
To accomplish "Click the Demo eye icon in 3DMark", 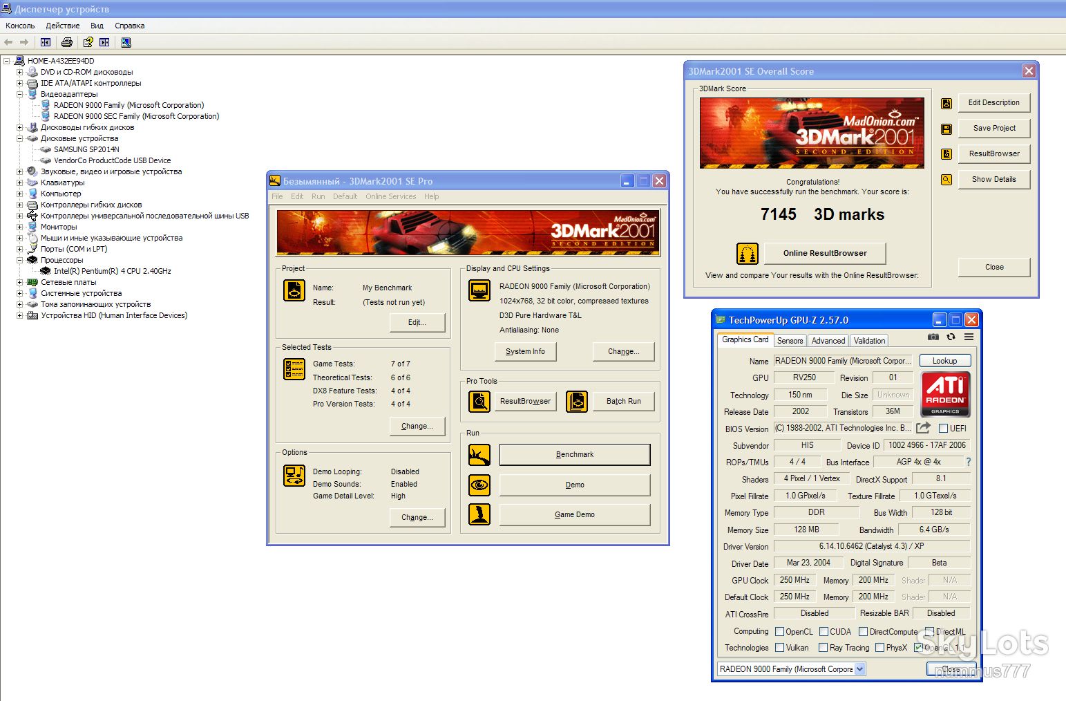I will coord(479,485).
